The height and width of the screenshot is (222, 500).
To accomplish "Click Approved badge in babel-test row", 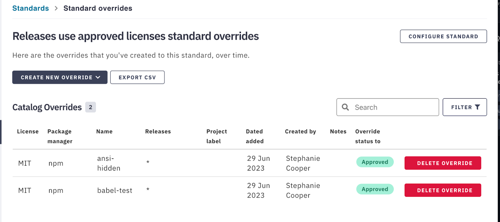I will coord(375,189).
